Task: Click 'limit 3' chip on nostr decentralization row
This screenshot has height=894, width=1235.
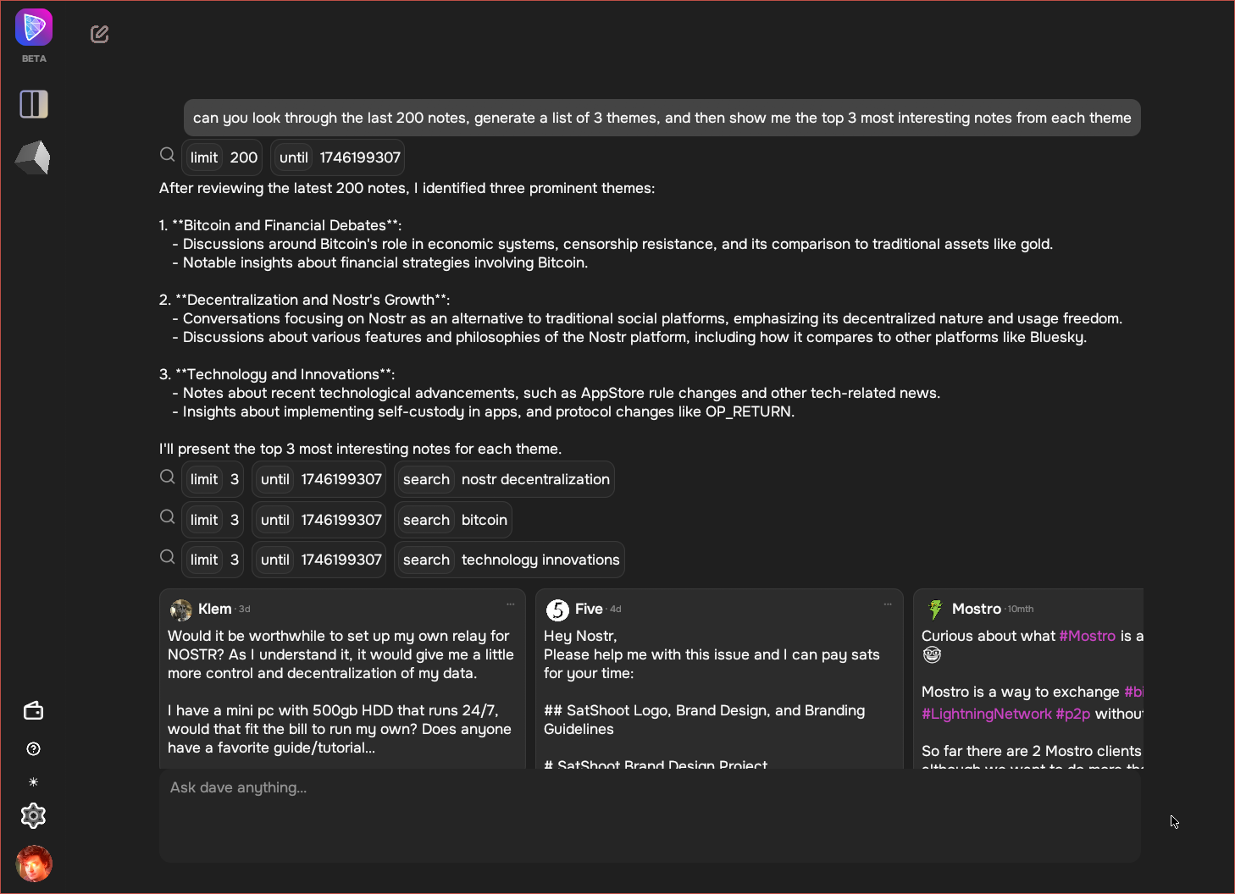Action: [x=213, y=479]
